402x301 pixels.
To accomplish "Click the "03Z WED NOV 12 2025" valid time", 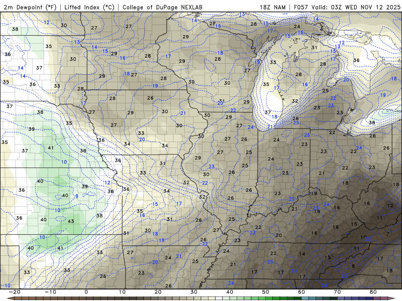I will point(366,7).
